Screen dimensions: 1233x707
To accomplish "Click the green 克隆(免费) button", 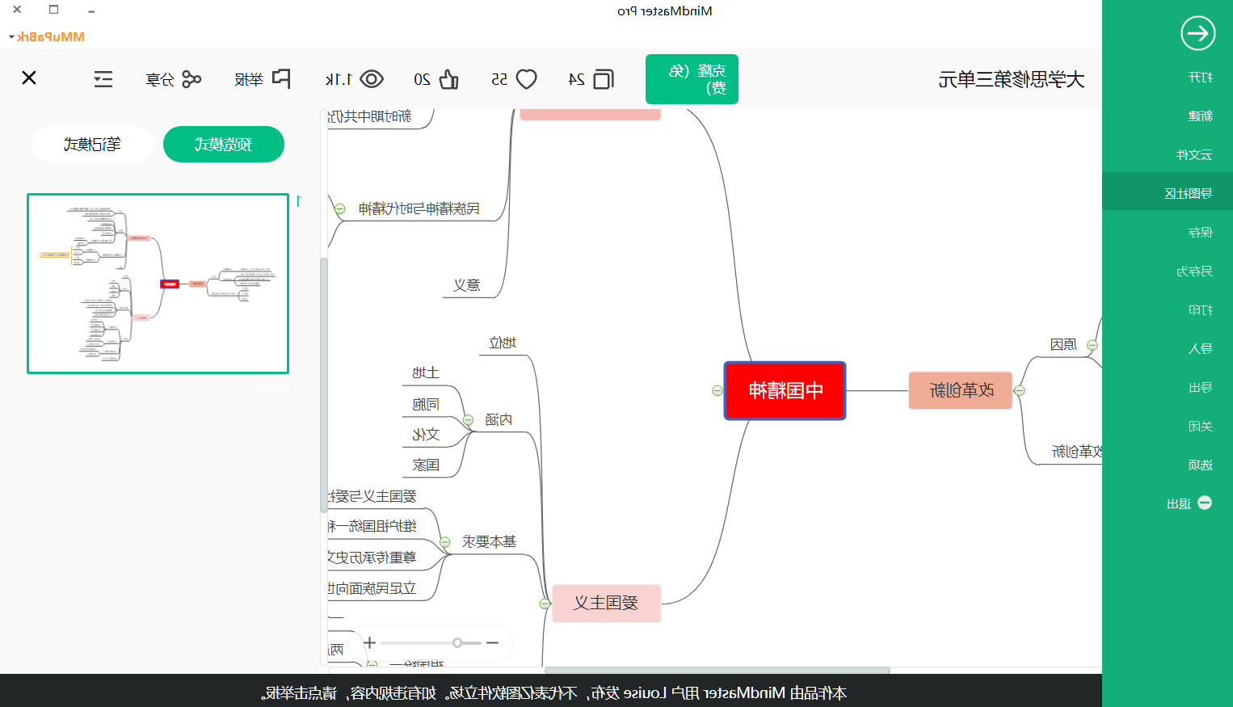I will point(692,79).
